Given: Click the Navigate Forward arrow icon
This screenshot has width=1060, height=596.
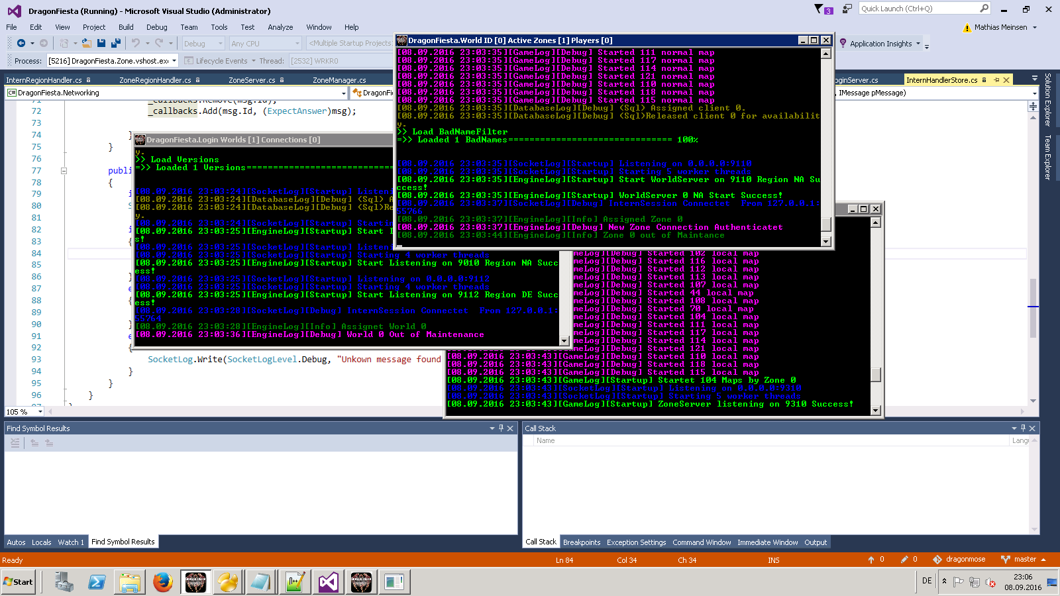Looking at the screenshot, I should click(44, 43).
